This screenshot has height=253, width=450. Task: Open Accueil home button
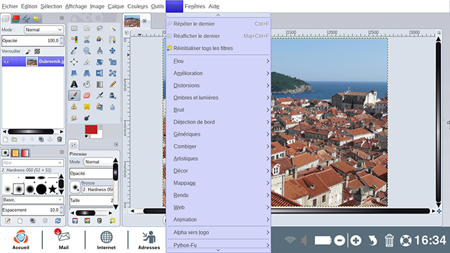(21, 240)
